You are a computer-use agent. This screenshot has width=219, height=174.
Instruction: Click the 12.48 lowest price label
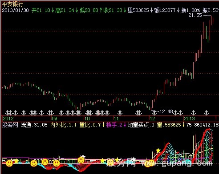(x=166, y=111)
